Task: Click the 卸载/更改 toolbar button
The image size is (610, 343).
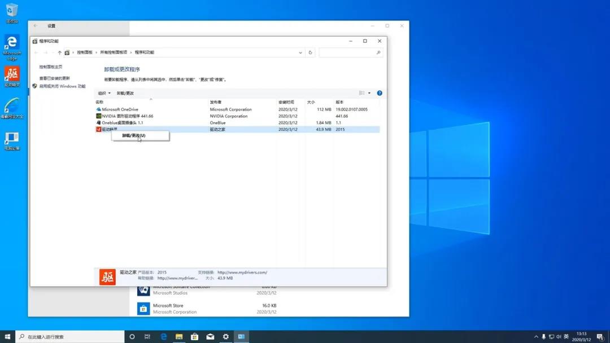Action: 125,93
